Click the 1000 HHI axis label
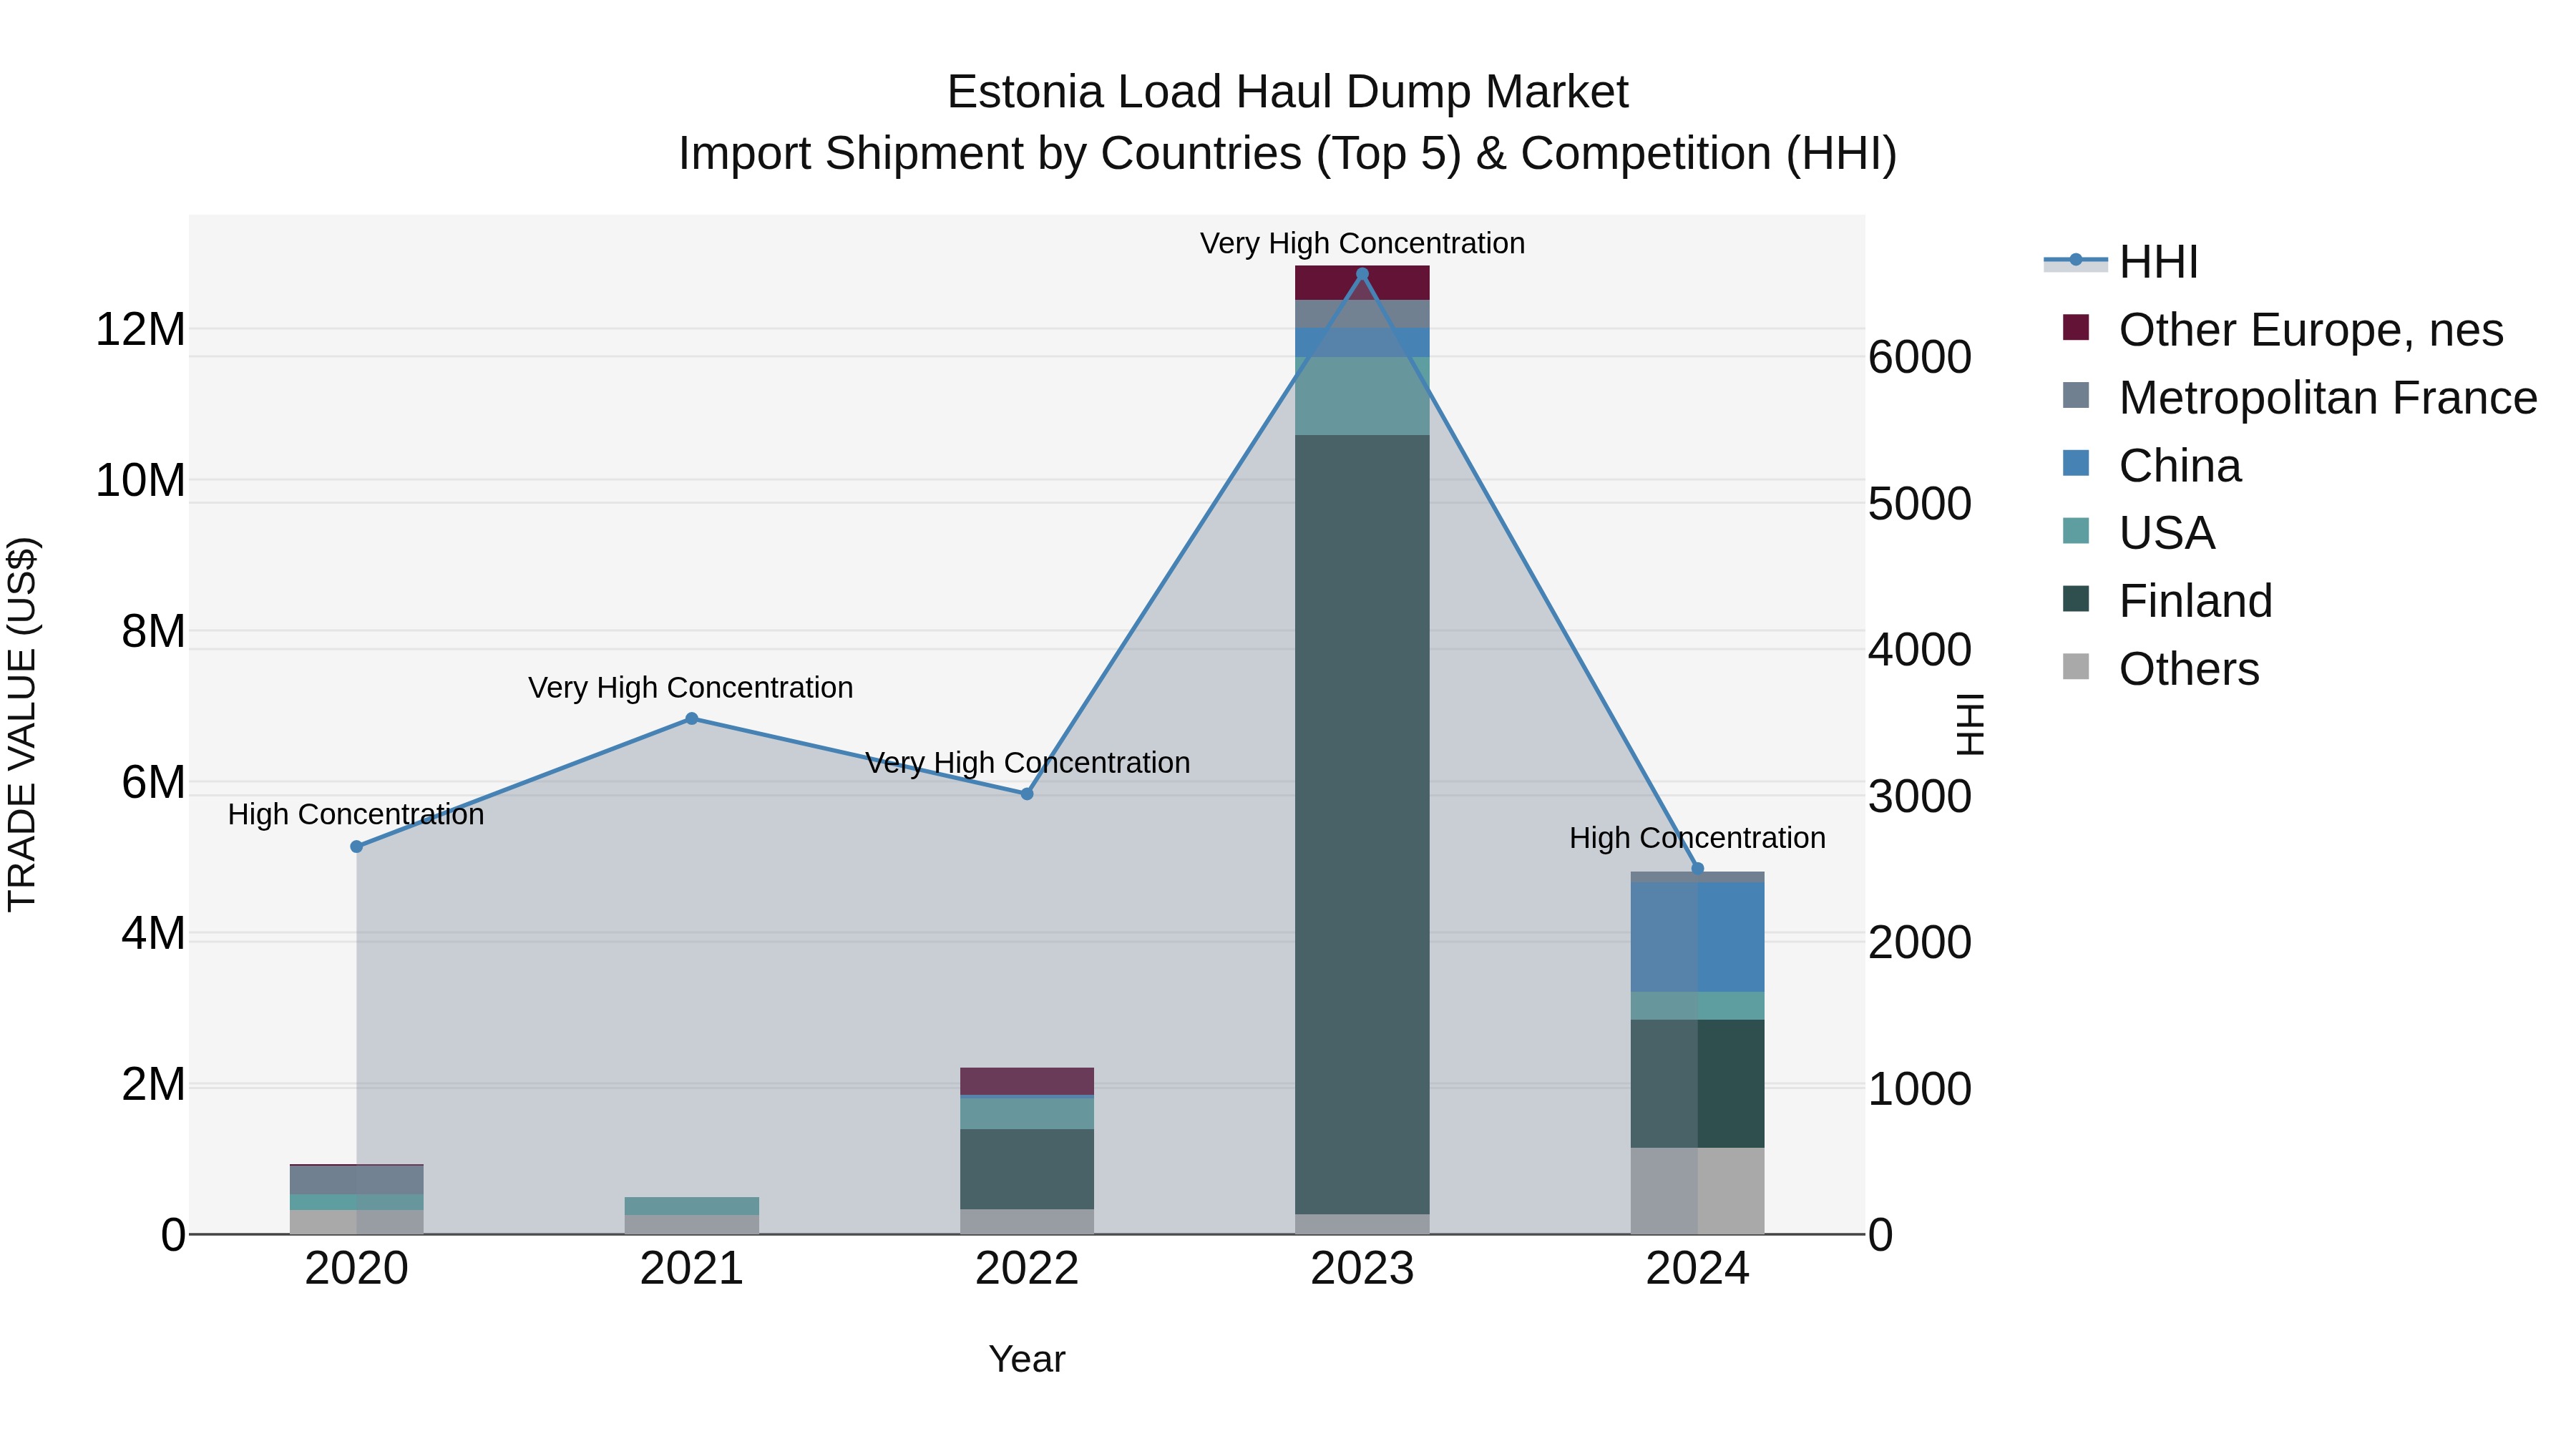The width and height of the screenshot is (2576, 1449). coord(1920,1090)
